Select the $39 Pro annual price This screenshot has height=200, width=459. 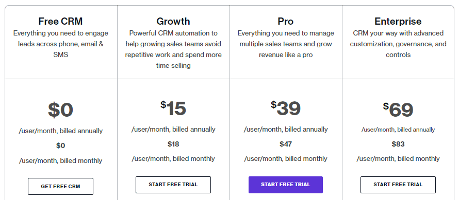click(x=285, y=108)
